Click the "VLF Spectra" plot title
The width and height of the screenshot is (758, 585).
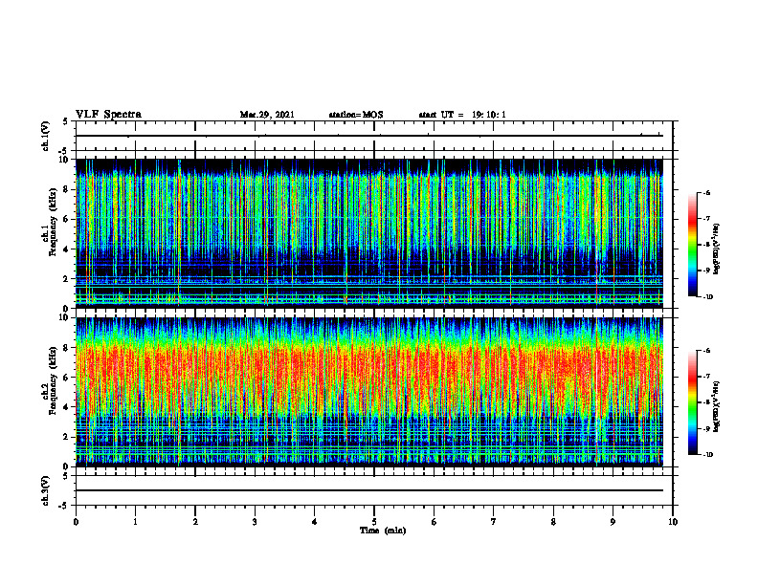coord(108,115)
